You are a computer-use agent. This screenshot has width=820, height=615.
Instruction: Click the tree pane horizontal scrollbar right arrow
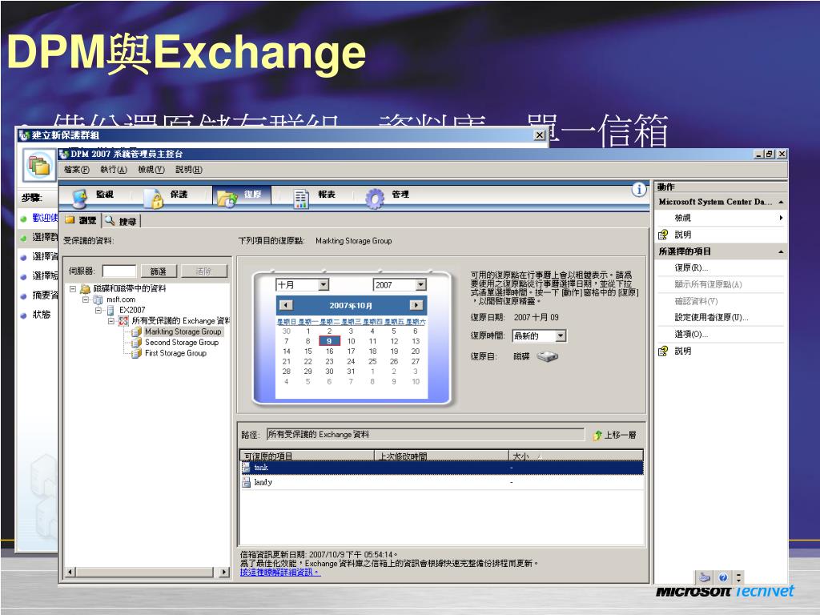pyautogui.click(x=224, y=572)
